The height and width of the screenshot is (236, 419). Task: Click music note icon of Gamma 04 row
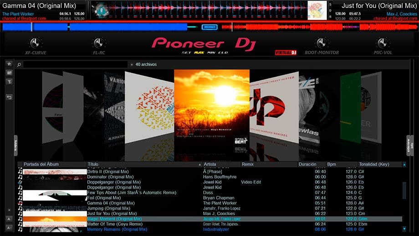click(x=20, y=203)
